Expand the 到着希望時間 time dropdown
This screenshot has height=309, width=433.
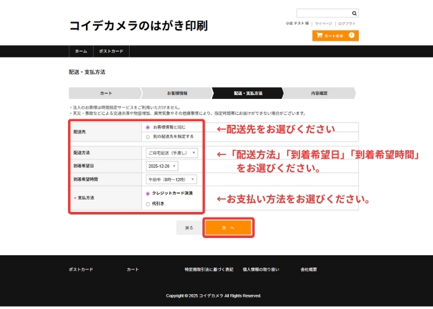171,180
